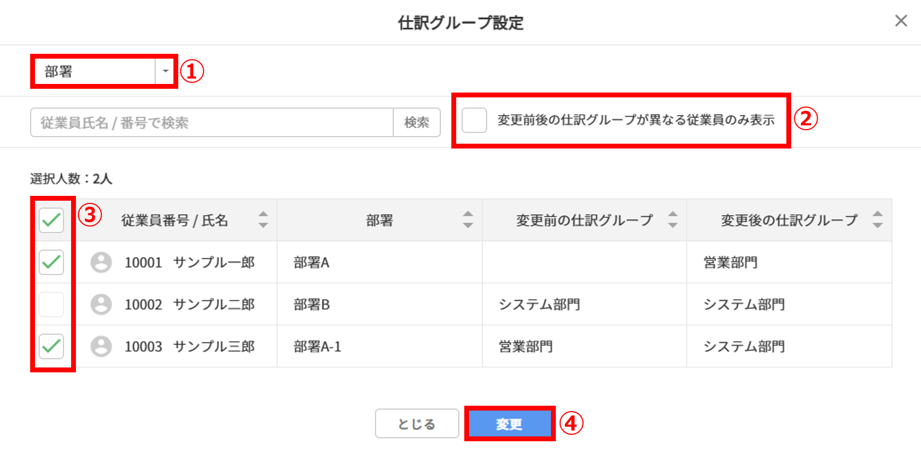
Task: Close the 仕訳グループ設定 dialog with X
Action: tap(901, 21)
